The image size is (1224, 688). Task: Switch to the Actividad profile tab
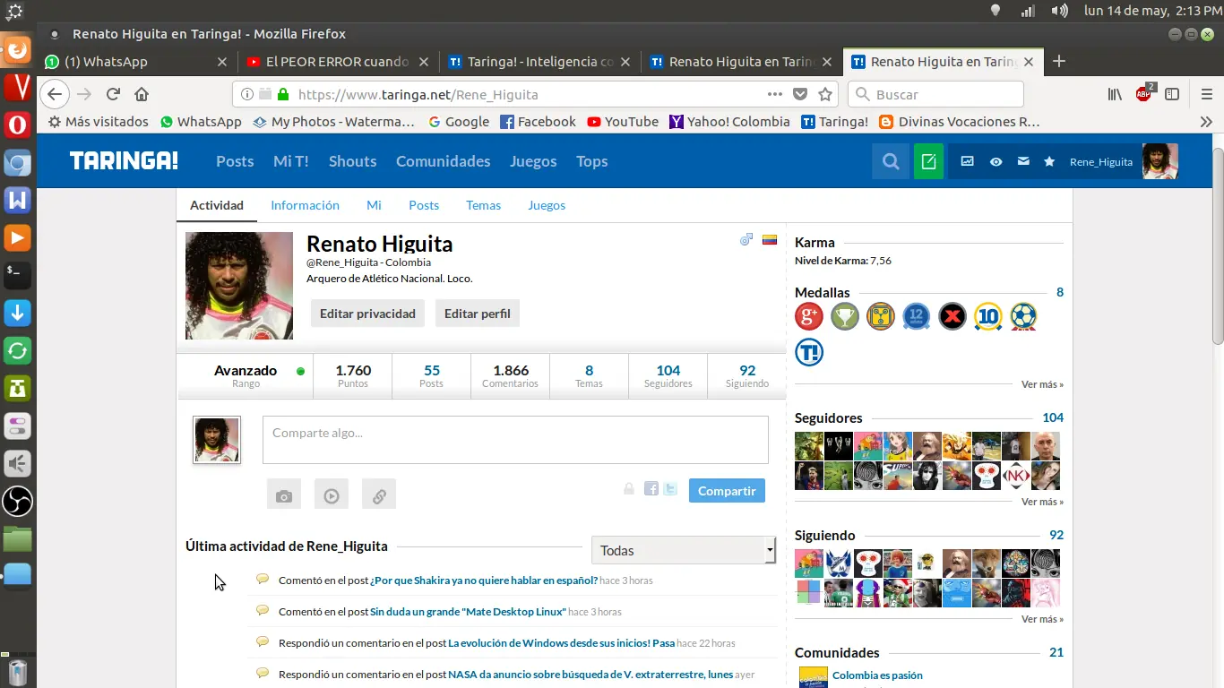(217, 205)
